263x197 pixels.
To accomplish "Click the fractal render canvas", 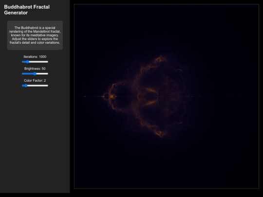I will pyautogui.click(x=167, y=96).
